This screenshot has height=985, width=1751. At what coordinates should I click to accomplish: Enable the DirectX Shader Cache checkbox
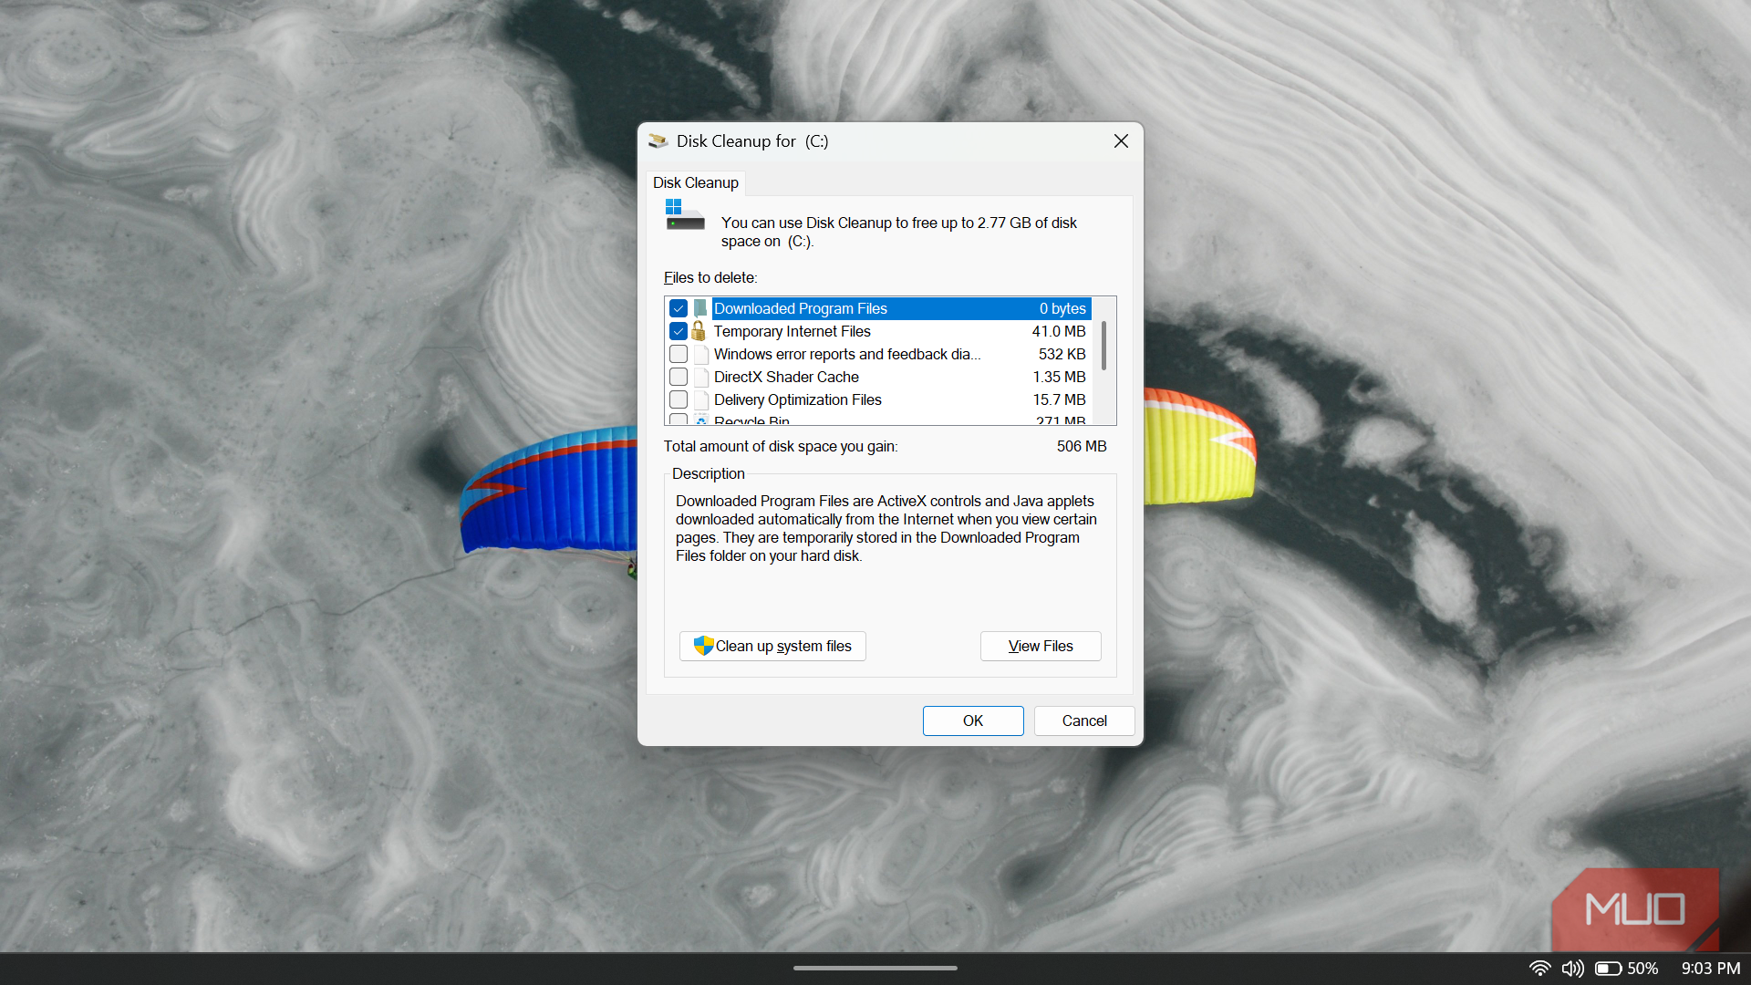click(x=679, y=377)
